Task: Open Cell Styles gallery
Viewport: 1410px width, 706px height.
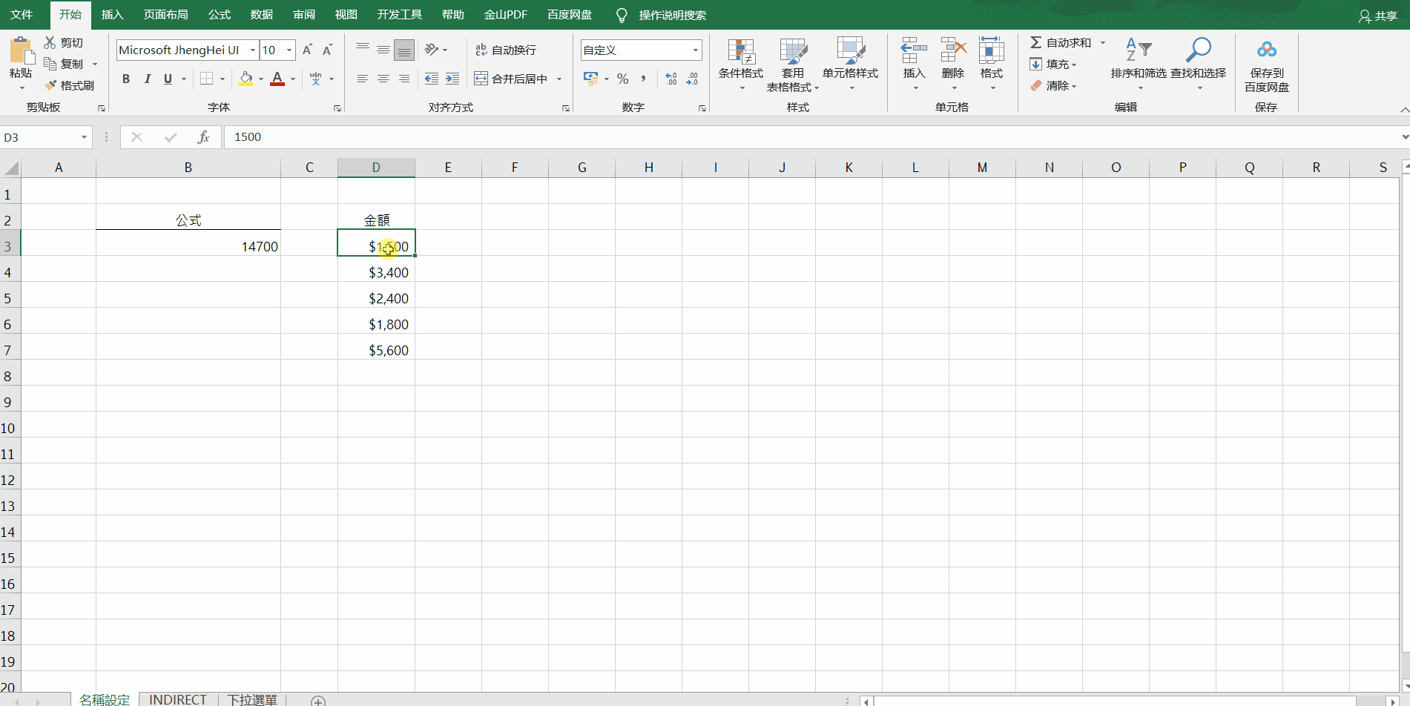Action: click(x=850, y=65)
